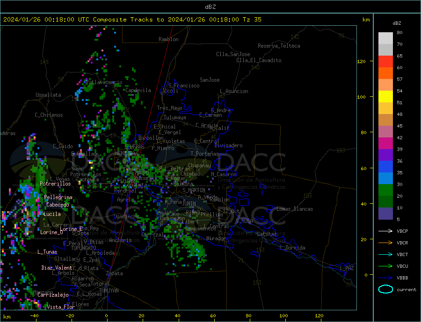The height and width of the screenshot is (322, 421).
Task: Click the green VBCU arrow icon
Action: coord(385,266)
